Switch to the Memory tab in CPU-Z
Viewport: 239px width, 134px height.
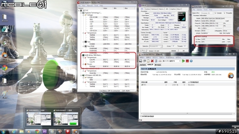pos(161,9)
